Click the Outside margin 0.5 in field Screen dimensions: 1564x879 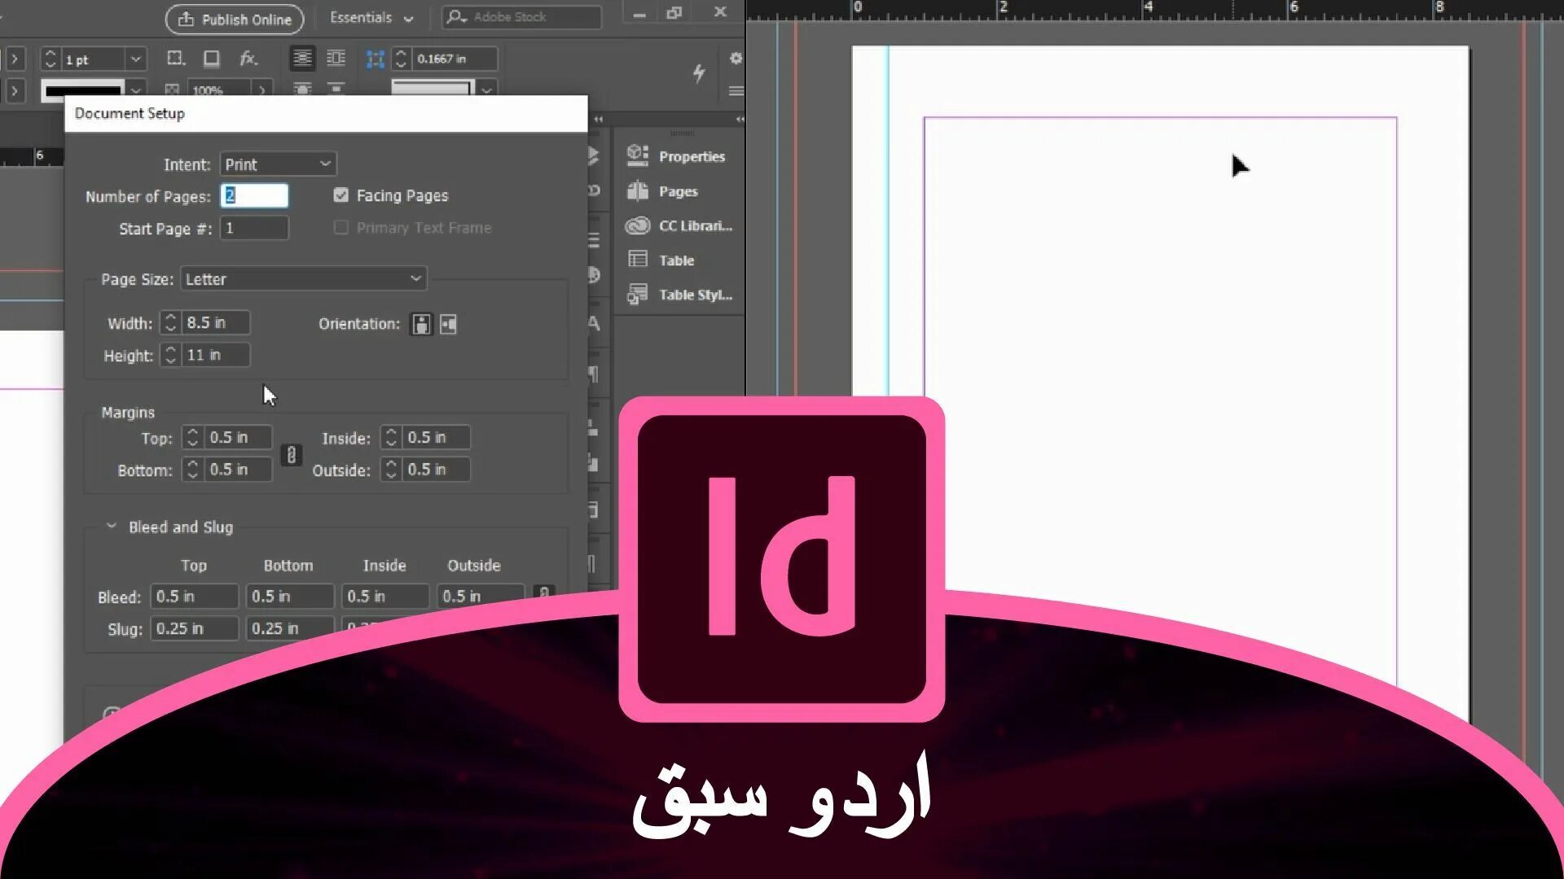[437, 470]
